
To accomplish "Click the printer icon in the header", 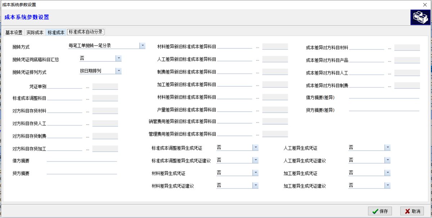I will pyautogui.click(x=420, y=17).
